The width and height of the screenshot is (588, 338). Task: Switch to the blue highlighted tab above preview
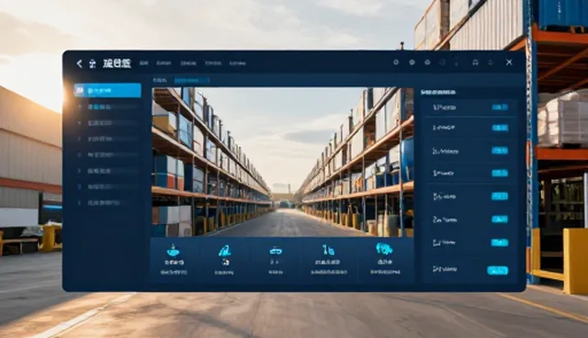pos(192,80)
